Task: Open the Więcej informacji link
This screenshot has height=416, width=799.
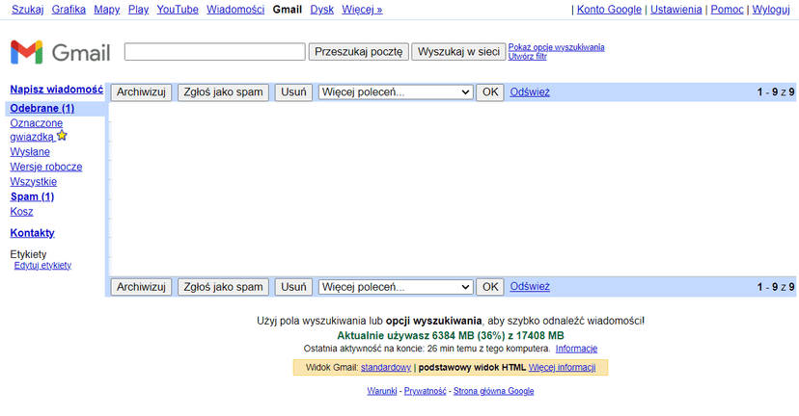Action: point(562,367)
